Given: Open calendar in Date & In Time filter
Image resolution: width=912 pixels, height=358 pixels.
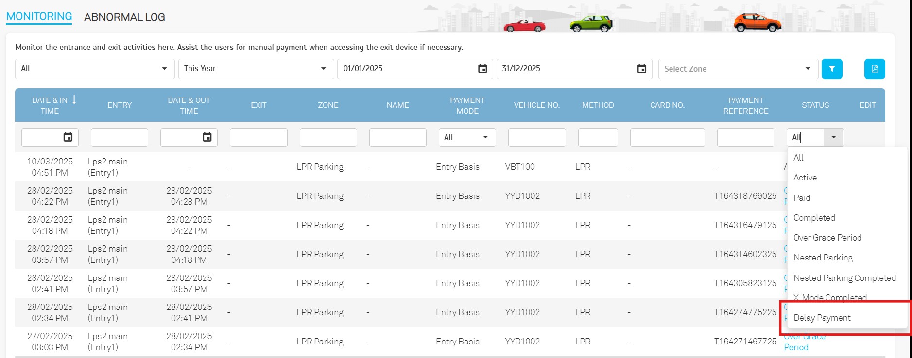Looking at the screenshot, I should [x=68, y=137].
